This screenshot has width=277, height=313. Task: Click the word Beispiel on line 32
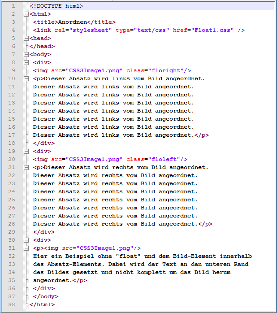(80, 256)
